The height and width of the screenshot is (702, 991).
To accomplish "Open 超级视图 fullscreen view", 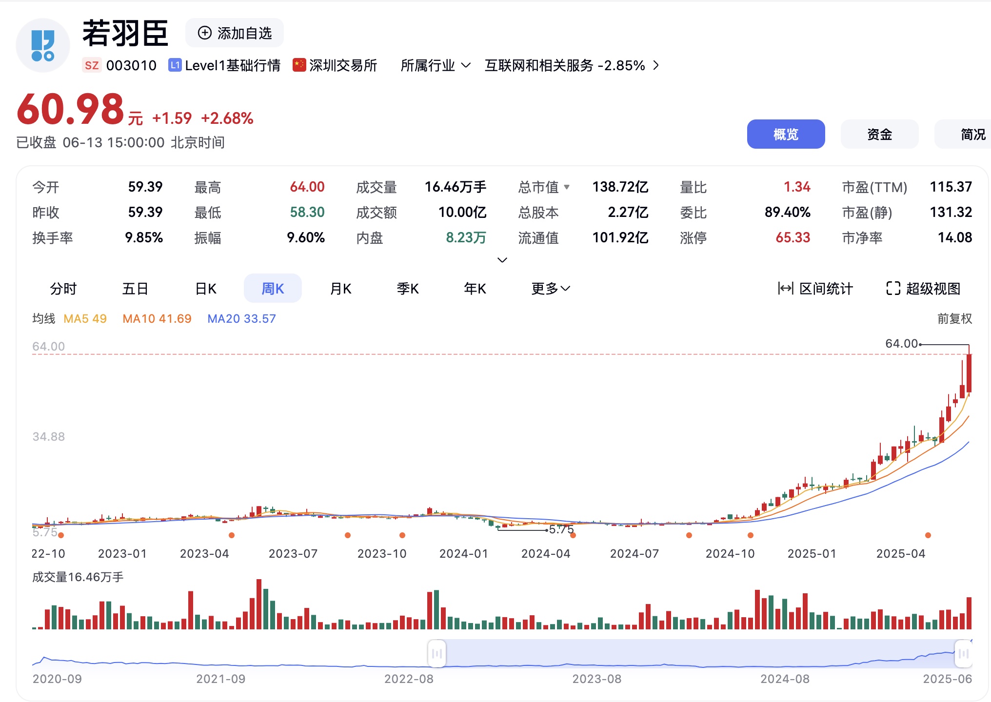I will (x=923, y=289).
